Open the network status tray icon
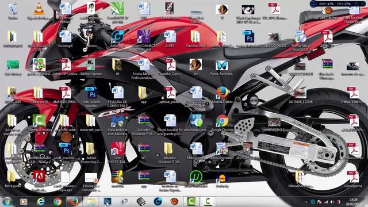368x207 pixels. [326, 202]
